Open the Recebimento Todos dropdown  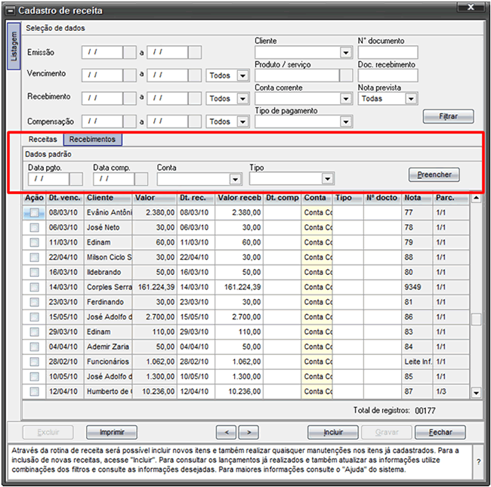coord(242,99)
